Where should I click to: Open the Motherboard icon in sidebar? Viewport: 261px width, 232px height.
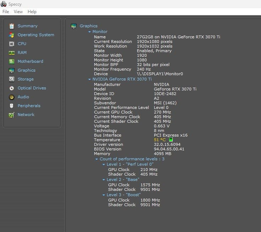tap(12, 61)
